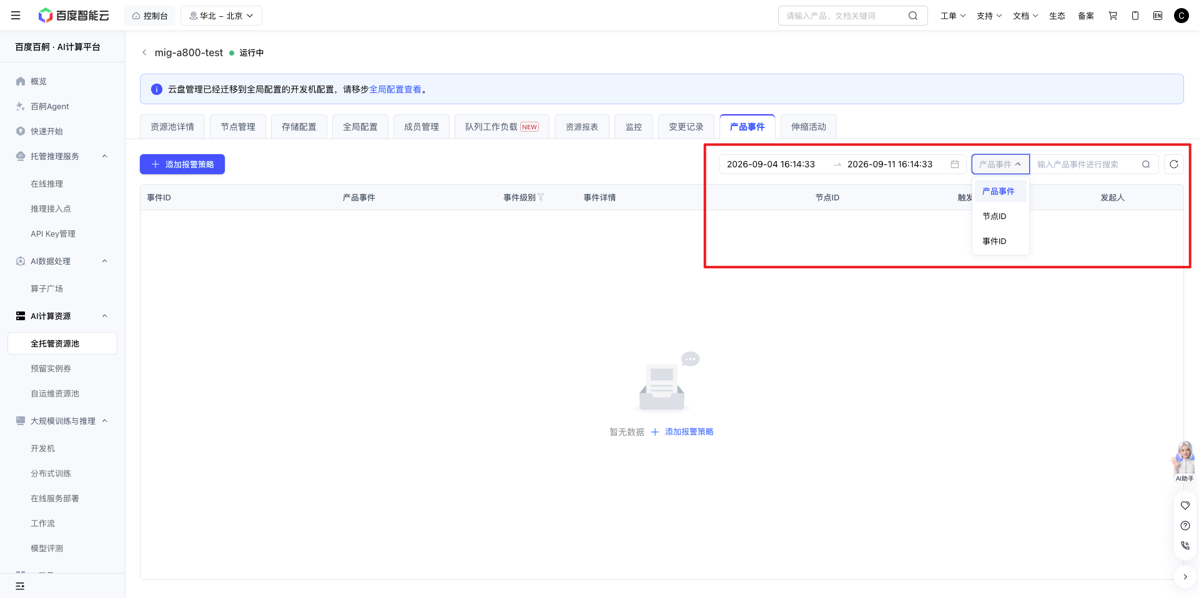Expand the right-side arrow panel button
1199x598 pixels.
[1185, 577]
